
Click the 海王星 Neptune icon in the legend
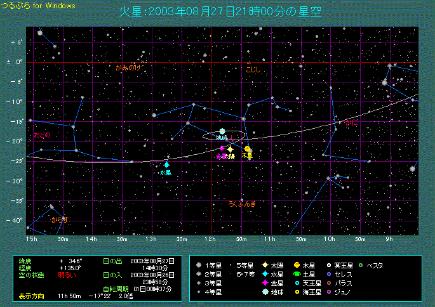(x=296, y=292)
